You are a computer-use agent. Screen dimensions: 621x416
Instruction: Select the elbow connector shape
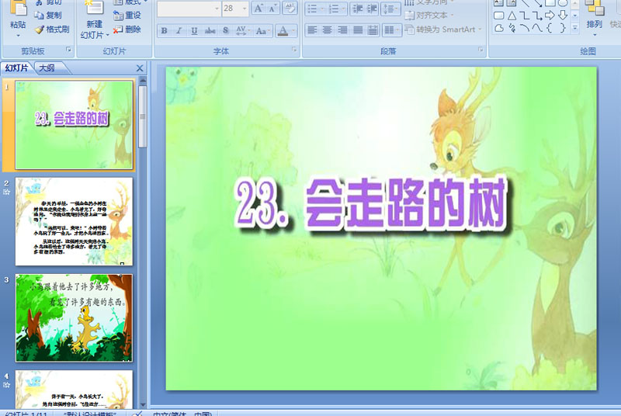tap(525, 16)
